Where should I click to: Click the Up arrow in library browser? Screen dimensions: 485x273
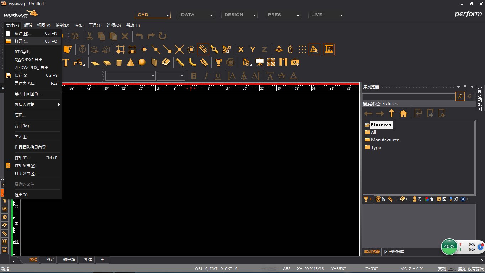pos(392,113)
